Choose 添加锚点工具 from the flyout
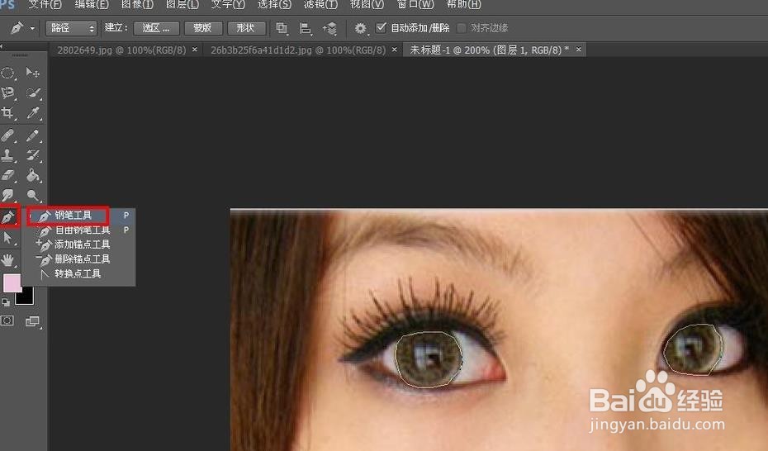Image resolution: width=768 pixels, height=451 pixels. (x=81, y=244)
